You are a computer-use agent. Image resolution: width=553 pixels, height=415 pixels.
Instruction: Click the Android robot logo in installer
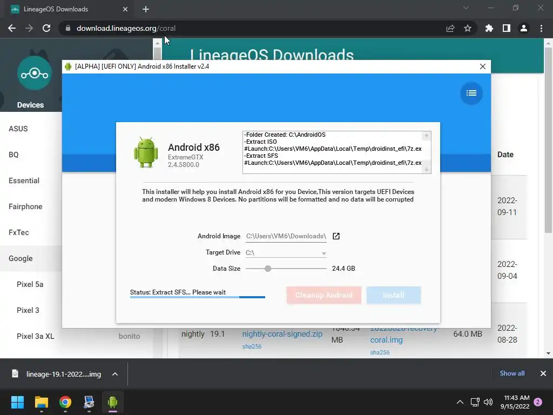[146, 152]
